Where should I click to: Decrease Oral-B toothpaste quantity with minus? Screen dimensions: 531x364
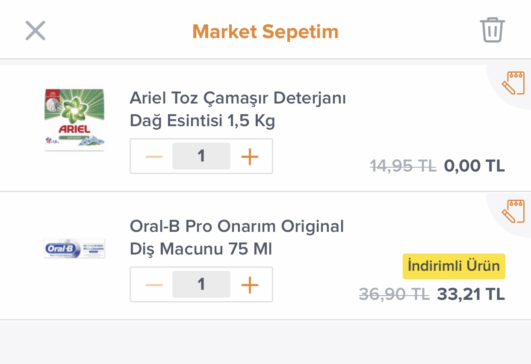pyautogui.click(x=154, y=285)
